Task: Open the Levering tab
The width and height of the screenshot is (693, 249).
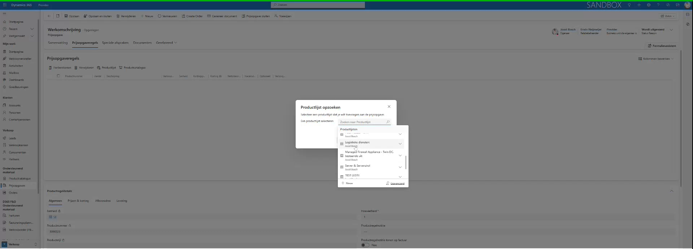Action: click(122, 201)
